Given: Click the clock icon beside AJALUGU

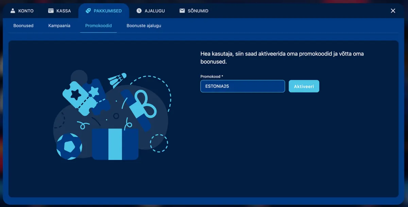Looking at the screenshot, I should [x=139, y=11].
